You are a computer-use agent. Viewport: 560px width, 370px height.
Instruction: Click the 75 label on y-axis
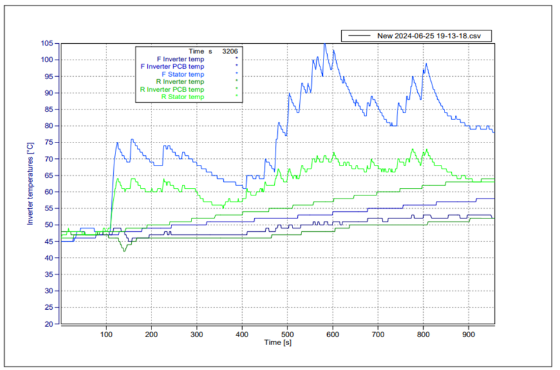coord(49,142)
